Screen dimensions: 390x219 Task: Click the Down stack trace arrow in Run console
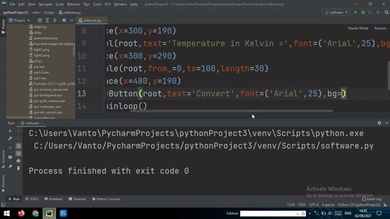pyautogui.click(x=18, y=139)
